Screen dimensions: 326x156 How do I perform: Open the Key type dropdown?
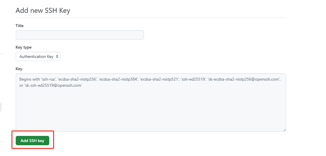click(x=38, y=56)
